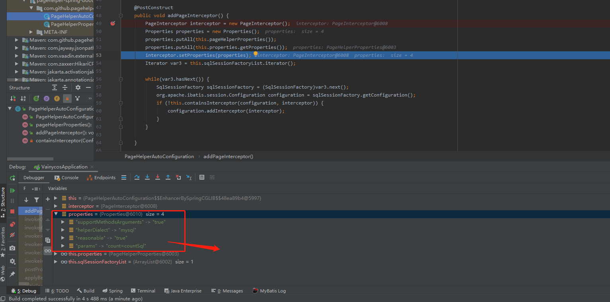The height and width of the screenshot is (302, 610).
Task: Click the Mute Breakpoints icon
Action: point(12,235)
